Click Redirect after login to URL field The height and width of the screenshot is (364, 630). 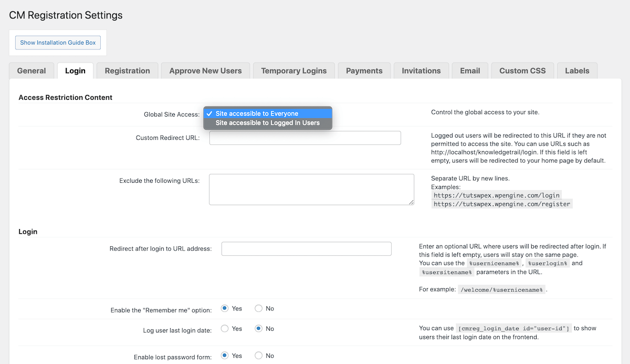pos(307,249)
